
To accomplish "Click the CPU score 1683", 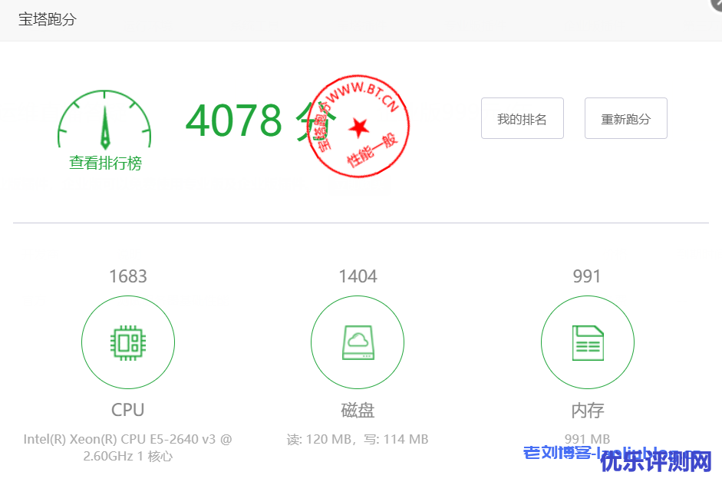I will click(x=128, y=276).
